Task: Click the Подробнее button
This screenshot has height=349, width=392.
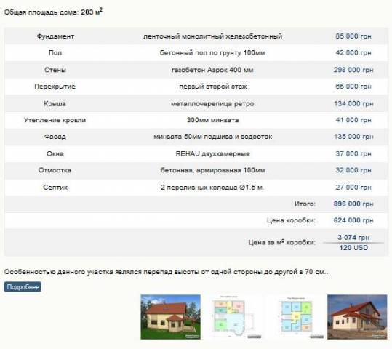Action: [x=23, y=286]
